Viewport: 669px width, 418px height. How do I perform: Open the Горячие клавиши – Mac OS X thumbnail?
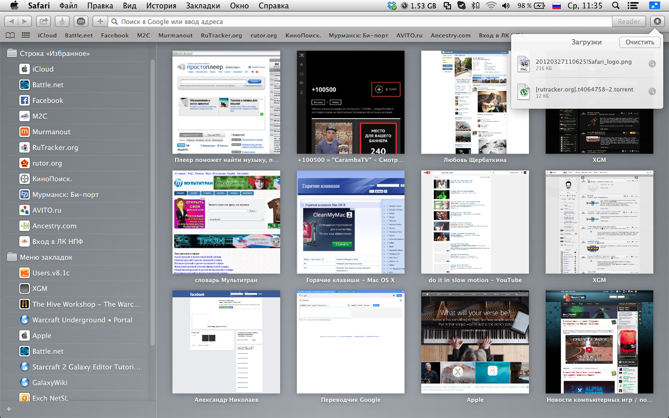351,222
